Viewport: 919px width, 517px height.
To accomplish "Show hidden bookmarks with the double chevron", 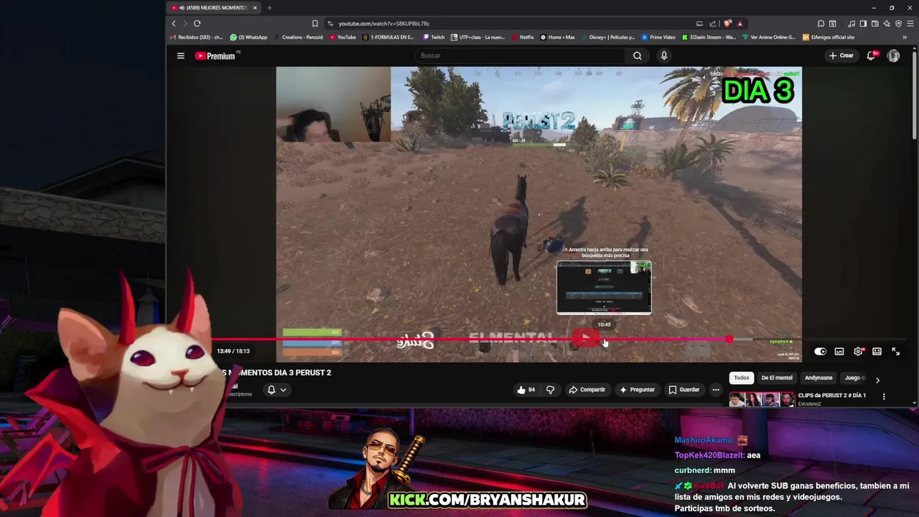I will click(x=905, y=37).
